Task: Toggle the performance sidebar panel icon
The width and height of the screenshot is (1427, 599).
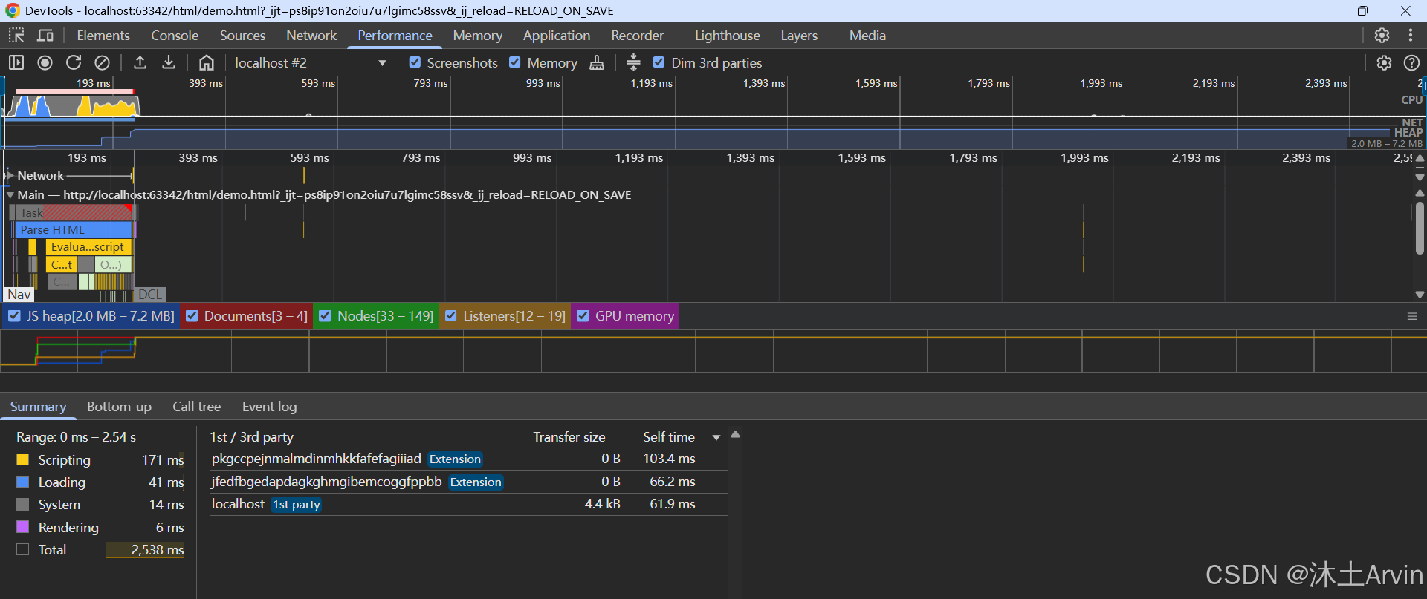Action: pyautogui.click(x=16, y=63)
